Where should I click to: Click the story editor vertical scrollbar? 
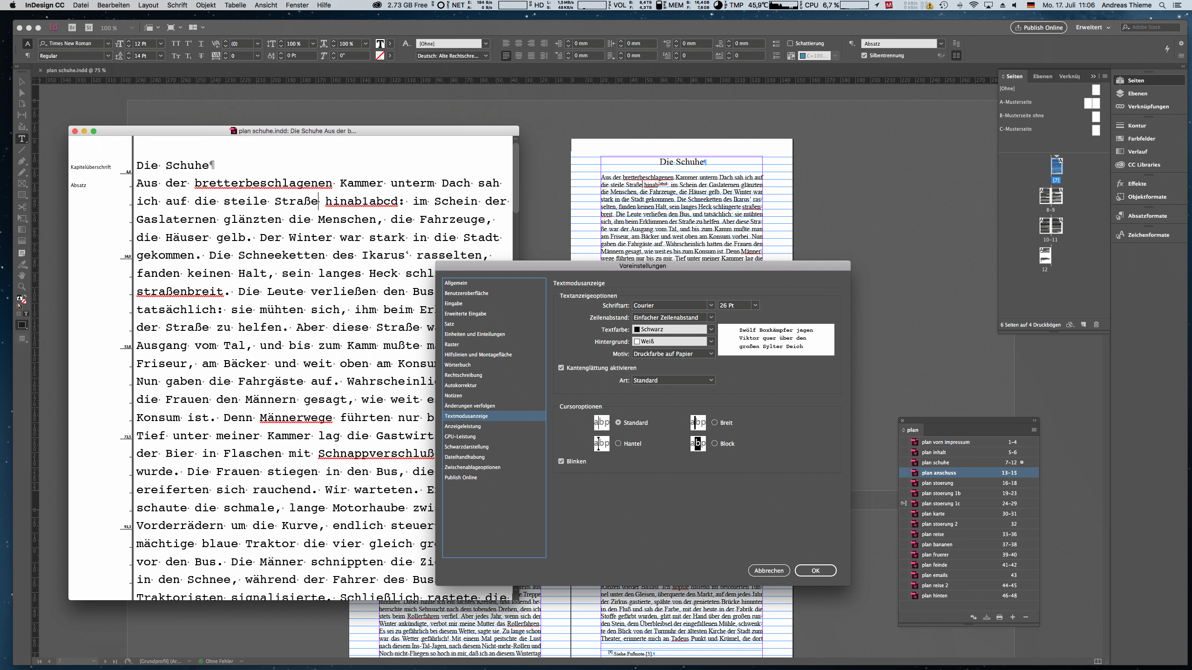click(515, 178)
